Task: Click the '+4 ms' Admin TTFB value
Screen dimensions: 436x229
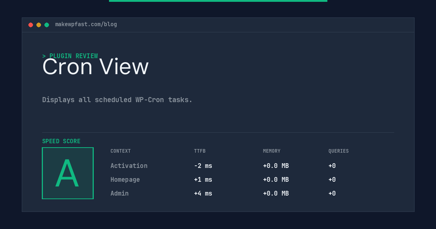Action: [x=203, y=193]
